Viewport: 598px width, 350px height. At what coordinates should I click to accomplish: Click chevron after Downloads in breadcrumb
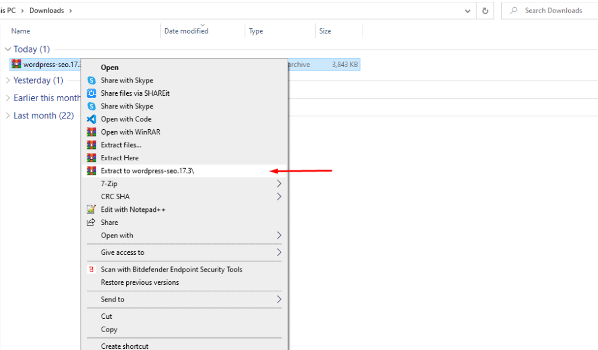pos(71,11)
